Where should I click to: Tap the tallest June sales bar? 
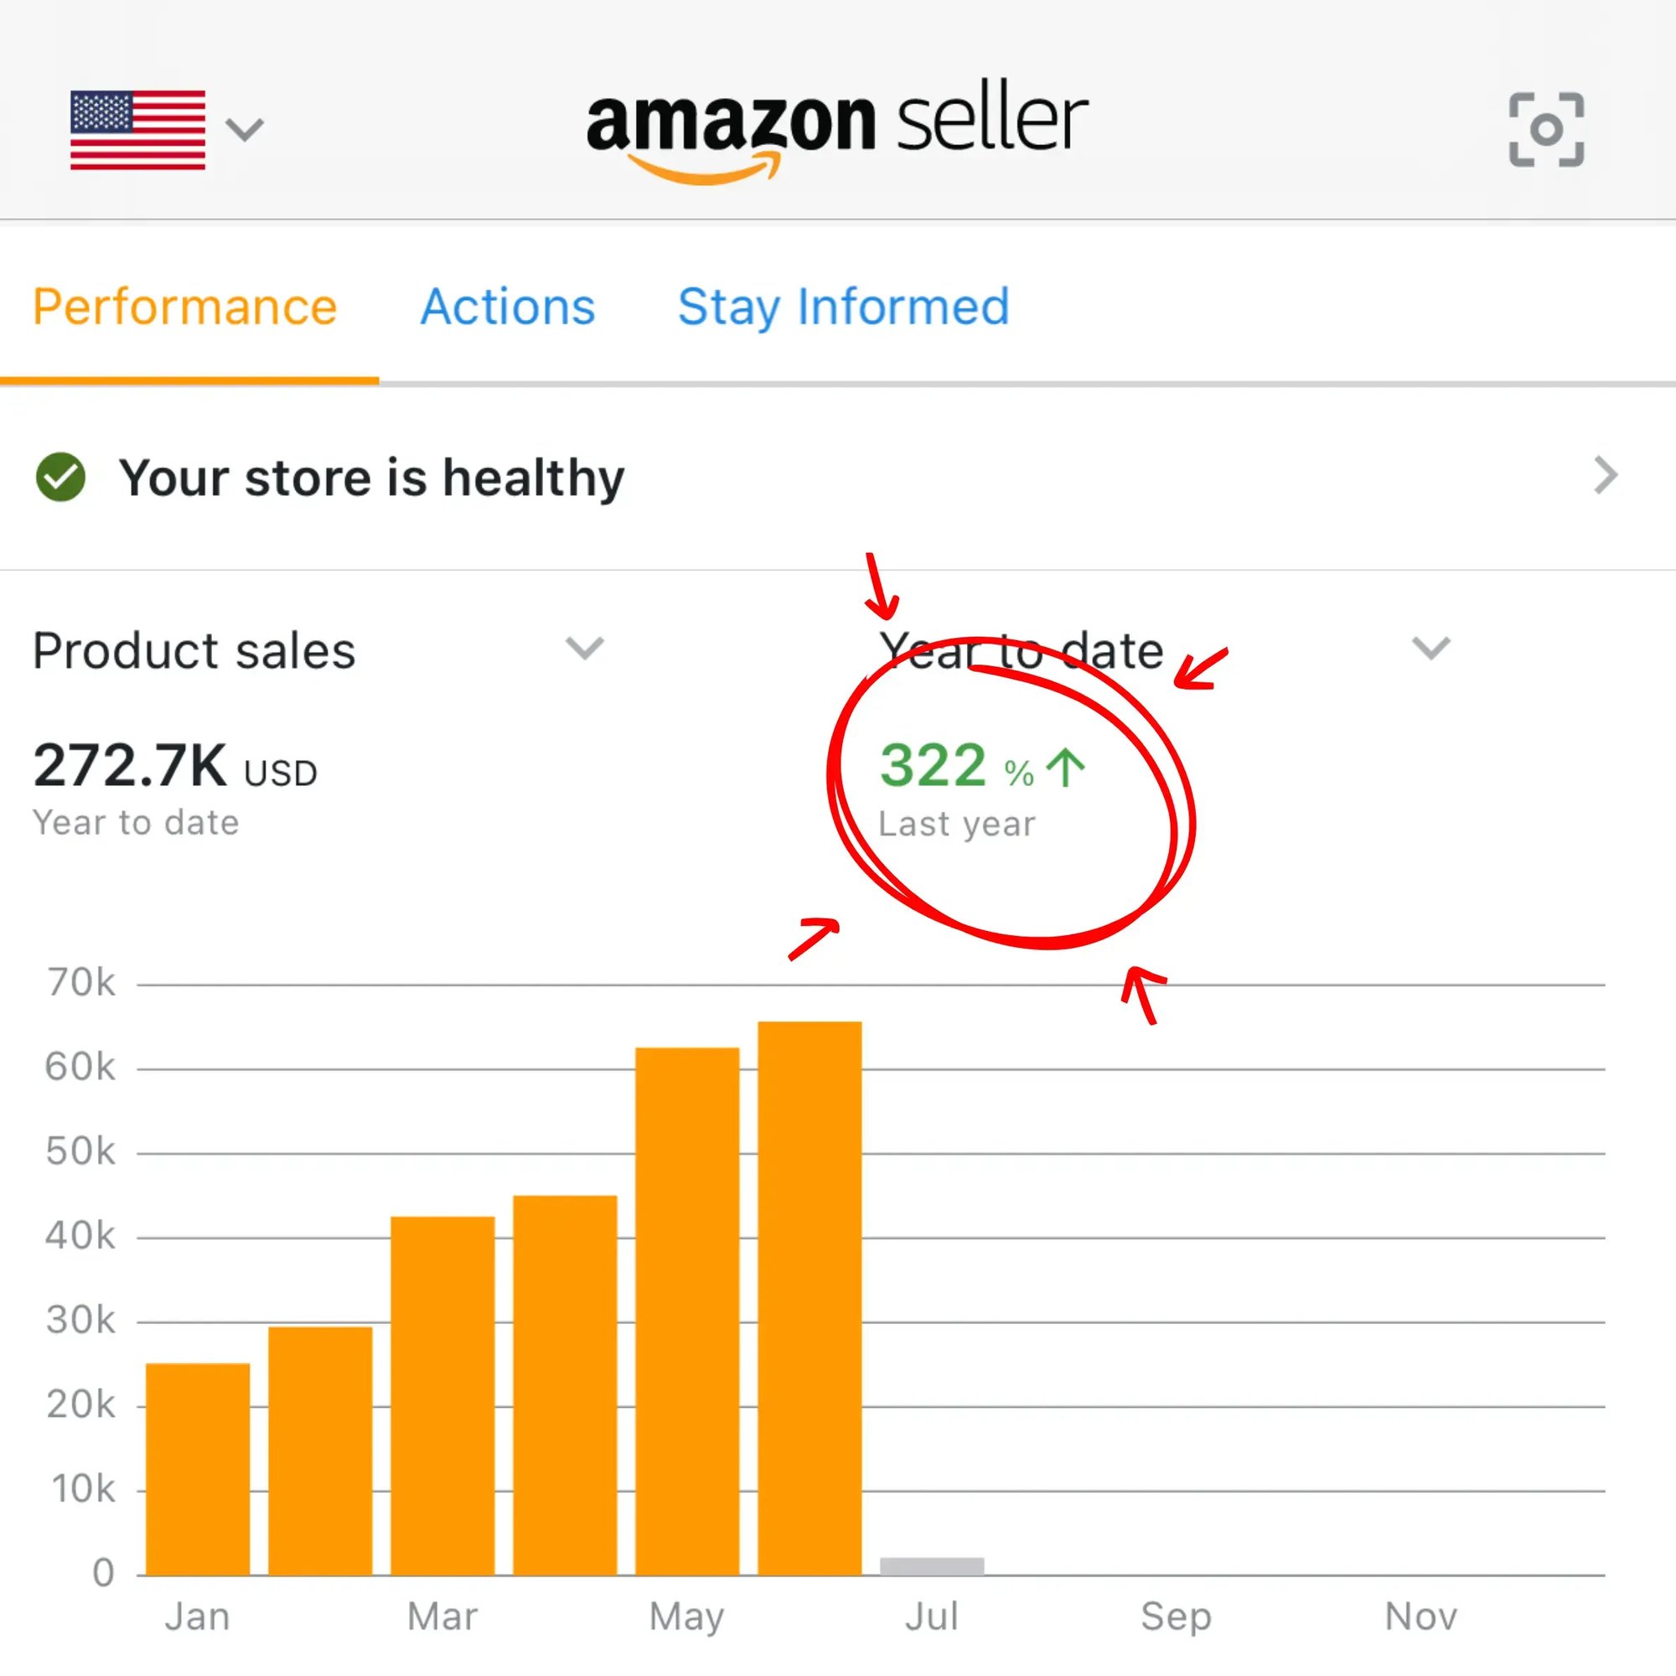(x=810, y=1297)
